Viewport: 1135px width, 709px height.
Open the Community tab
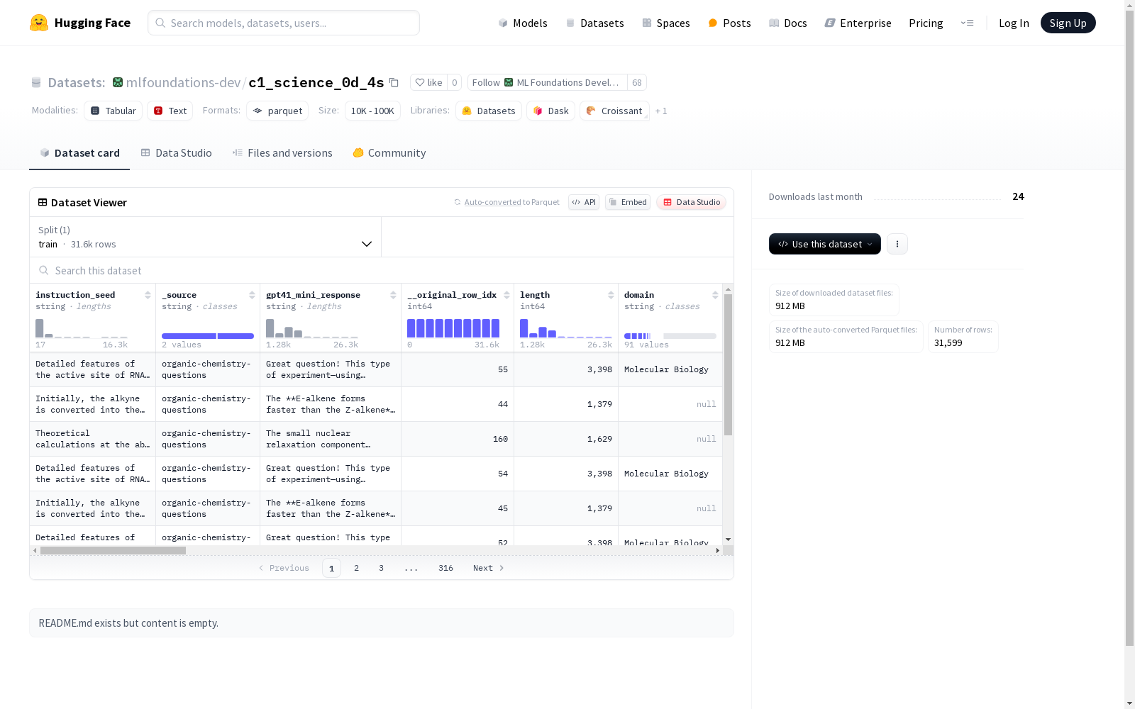389,153
